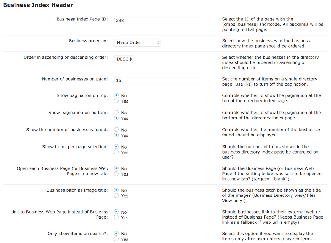Select No for Show pagination on bottom
The height and width of the screenshot is (243, 331).
coord(116,113)
